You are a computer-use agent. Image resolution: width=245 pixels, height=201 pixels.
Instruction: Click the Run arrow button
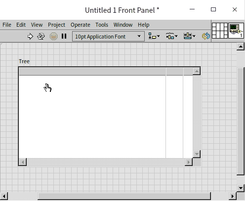(x=30, y=37)
